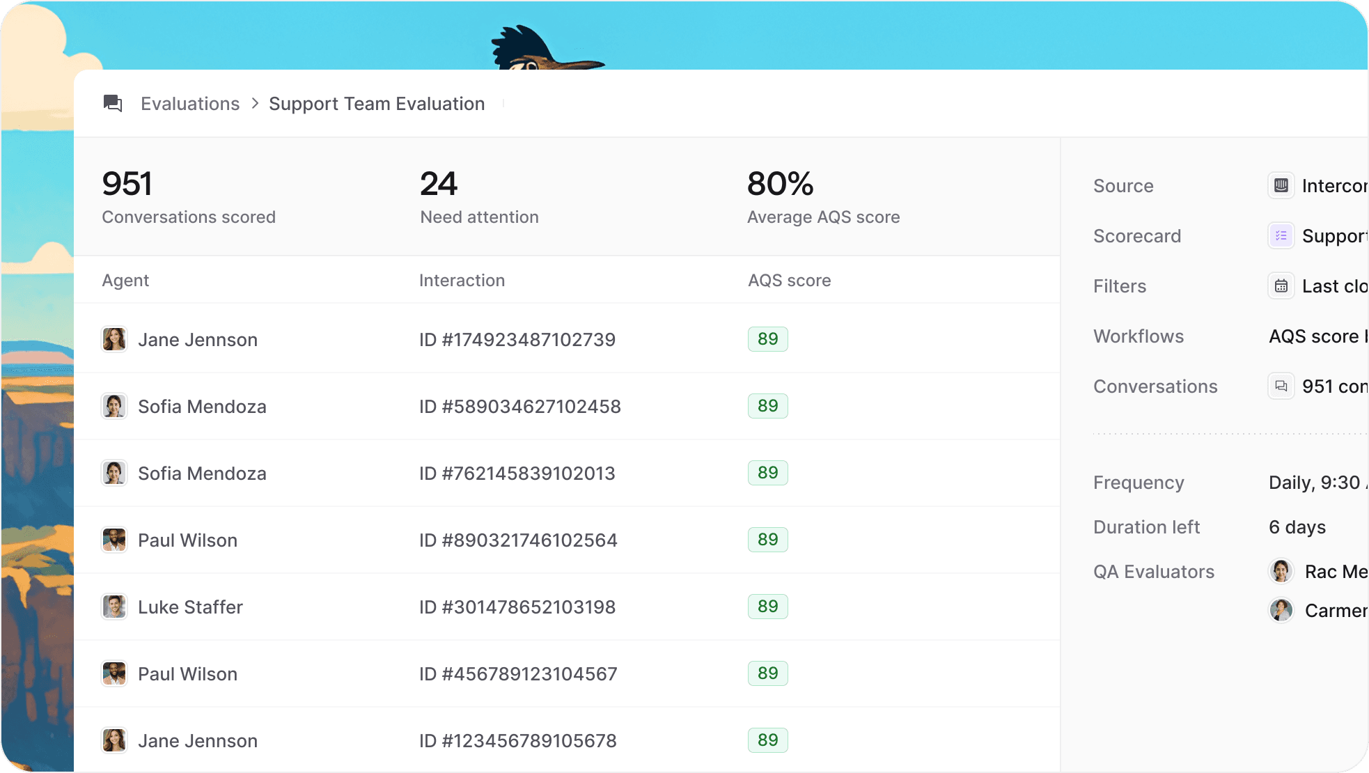Screen dimensions: 1369x773
Task: Sort by AQS score column header
Action: pos(789,280)
